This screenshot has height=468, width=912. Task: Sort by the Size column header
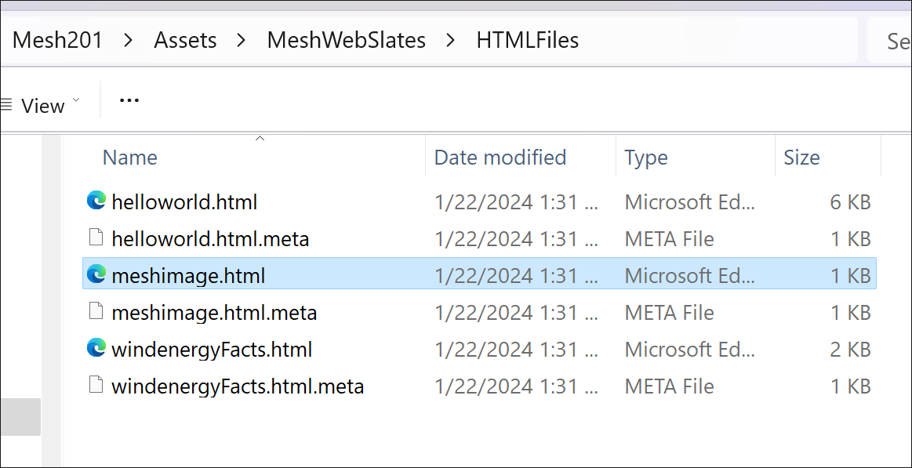[801, 158]
